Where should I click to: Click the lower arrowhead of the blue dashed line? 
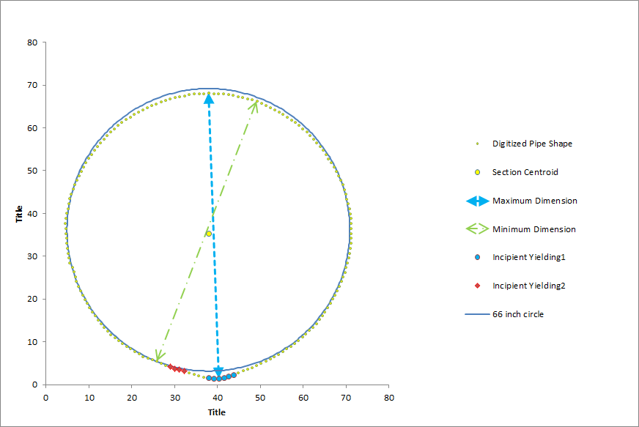pos(218,371)
